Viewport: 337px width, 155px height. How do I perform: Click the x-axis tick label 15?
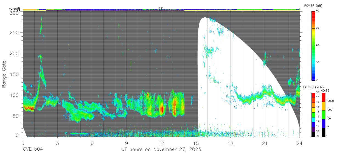click(x=196, y=143)
